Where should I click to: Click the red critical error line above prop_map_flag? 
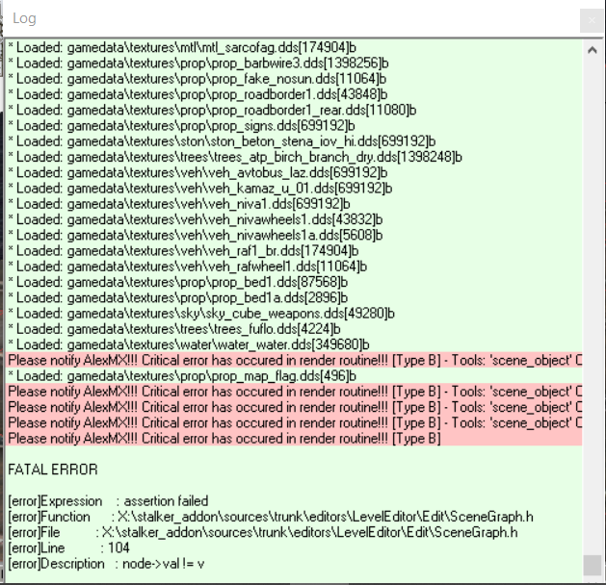coord(294,360)
